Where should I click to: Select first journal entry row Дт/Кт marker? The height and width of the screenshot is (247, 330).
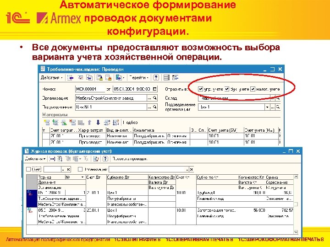coord(30,193)
